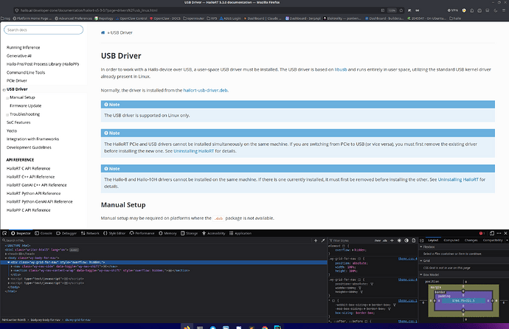Screen dimensions: 509x329
Task: Click the event badge on html element
Action: pyautogui.click(x=74, y=250)
